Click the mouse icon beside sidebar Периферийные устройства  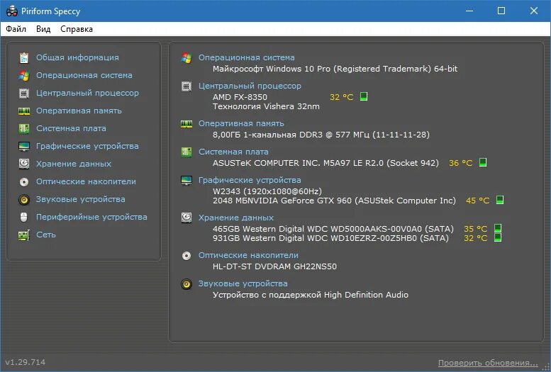point(24,217)
